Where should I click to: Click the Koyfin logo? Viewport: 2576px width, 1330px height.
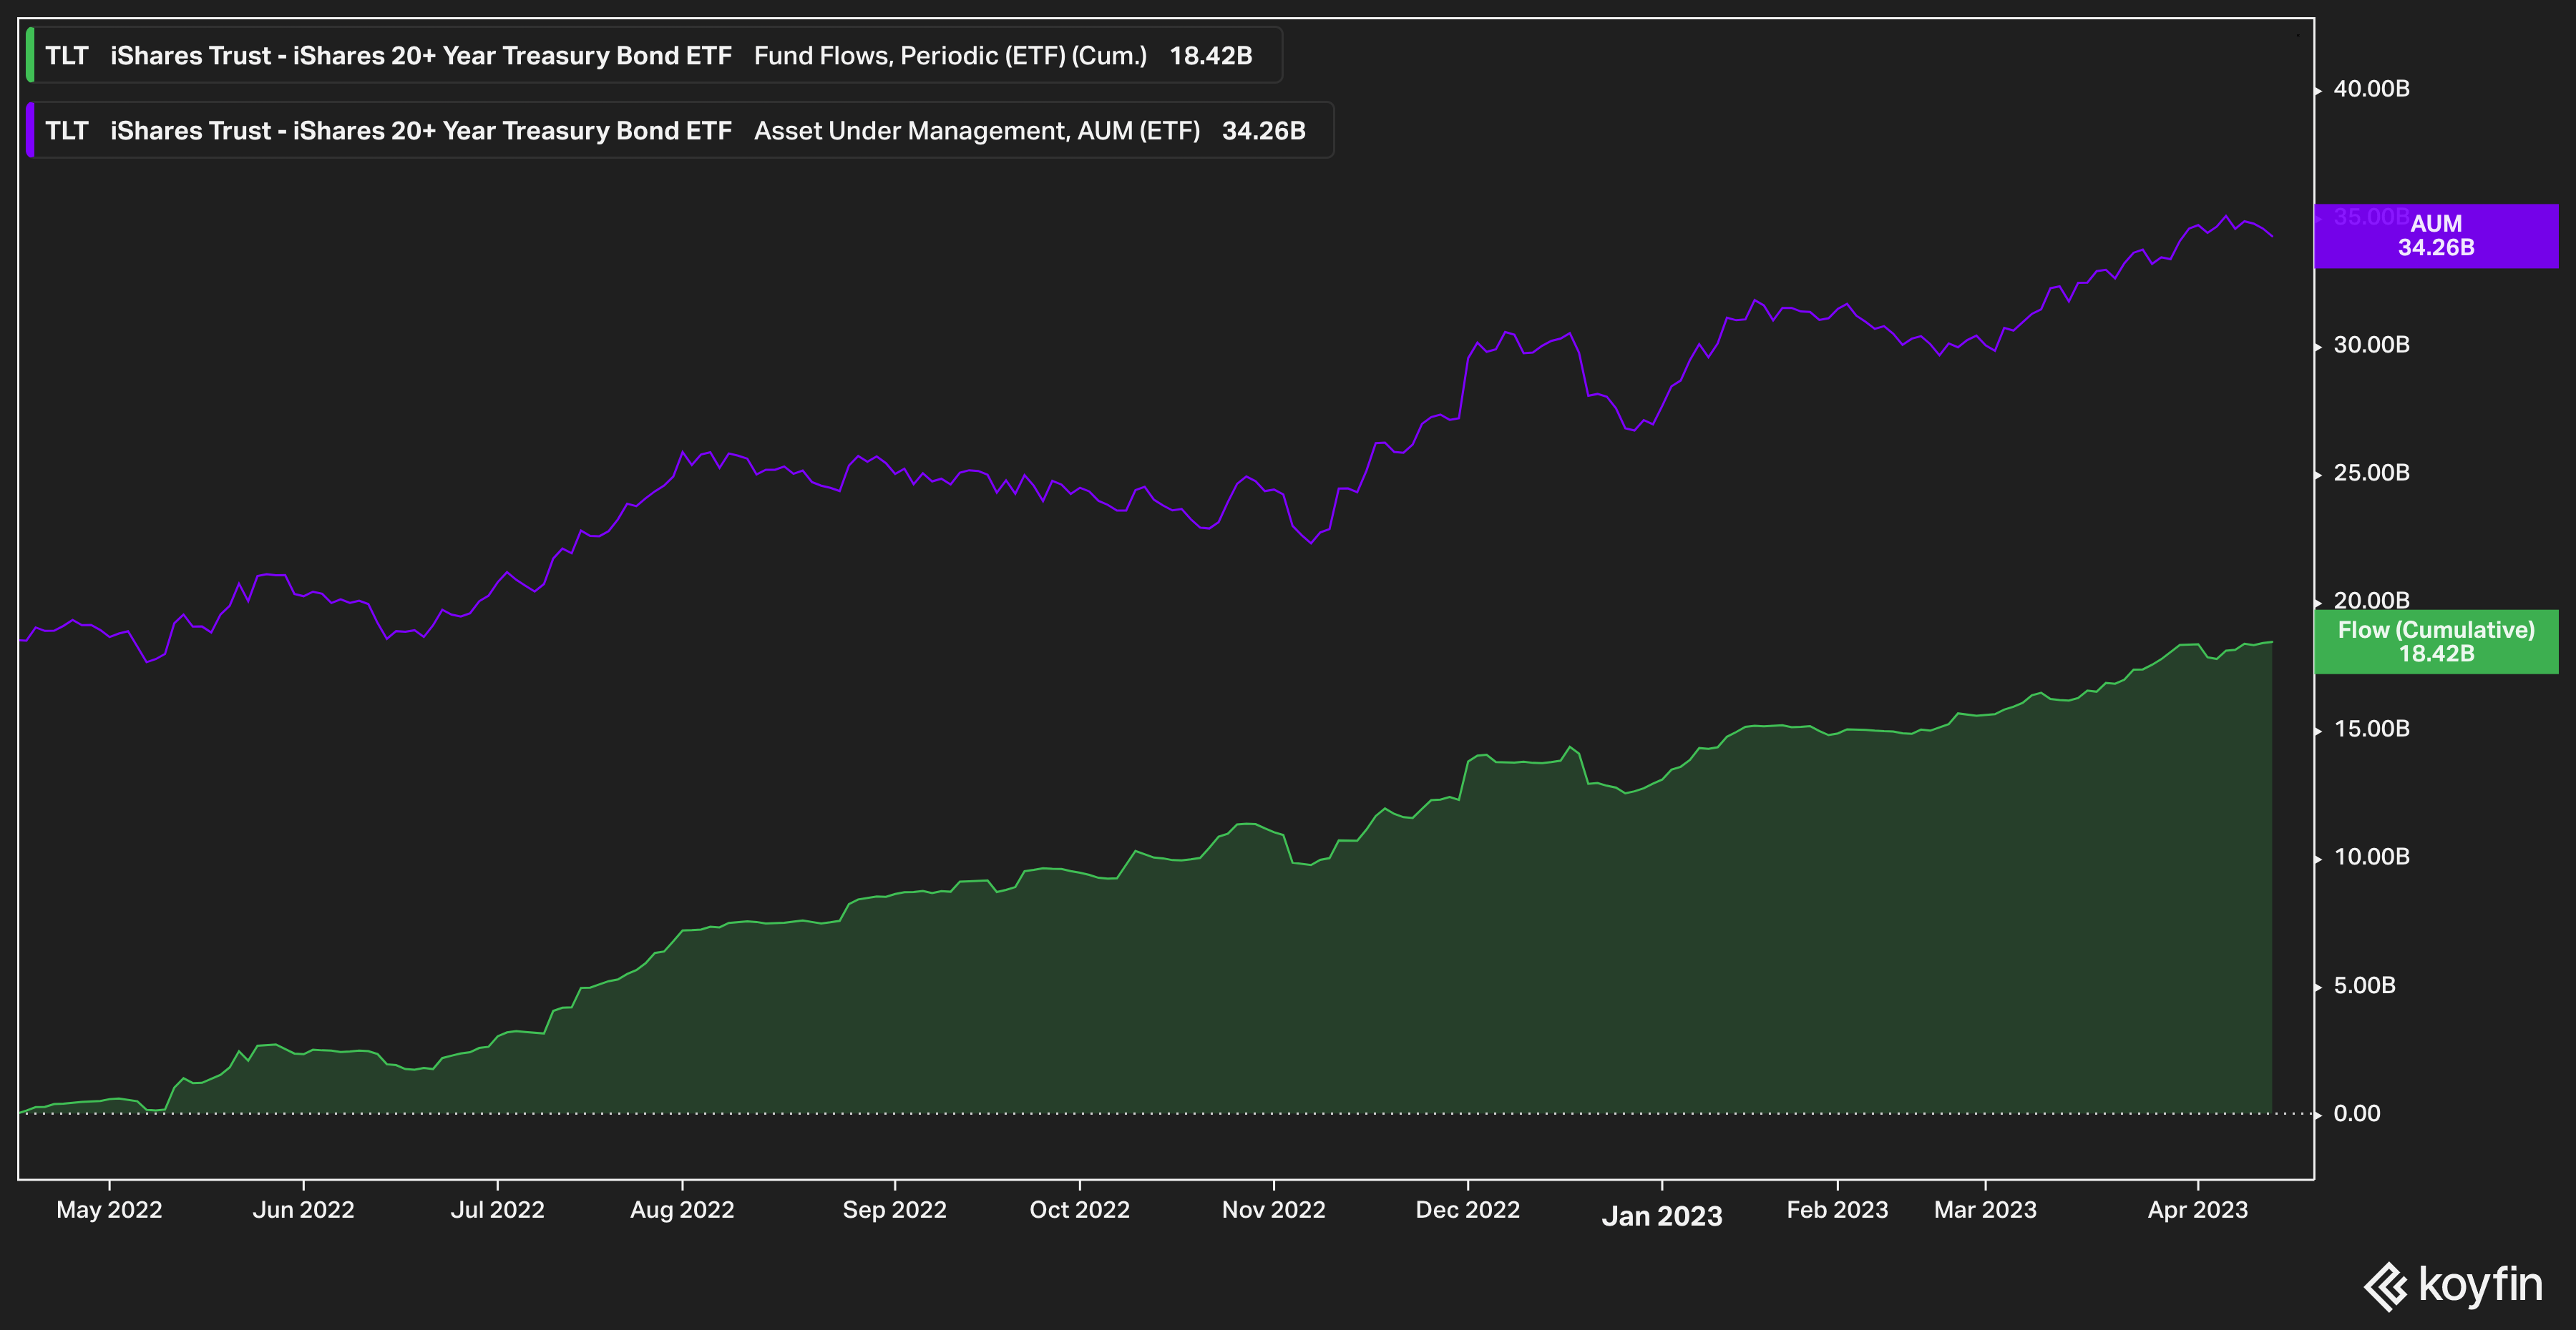[x=2453, y=1285]
